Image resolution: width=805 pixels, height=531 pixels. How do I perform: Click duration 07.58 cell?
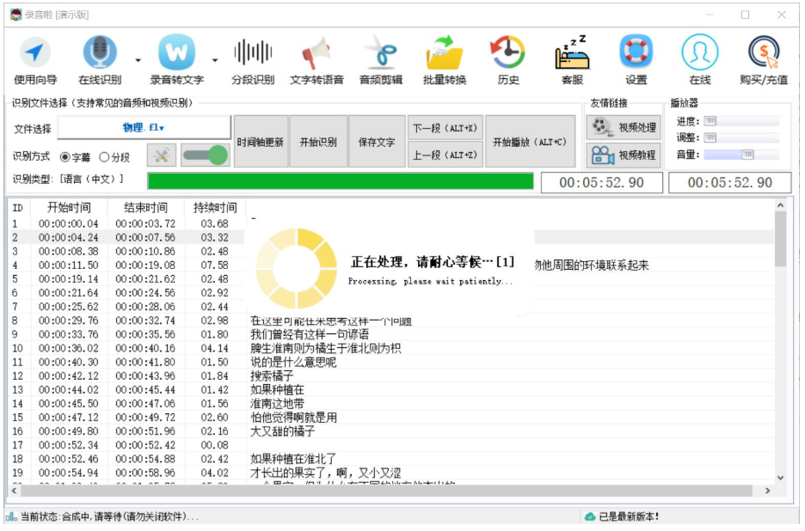(x=215, y=265)
